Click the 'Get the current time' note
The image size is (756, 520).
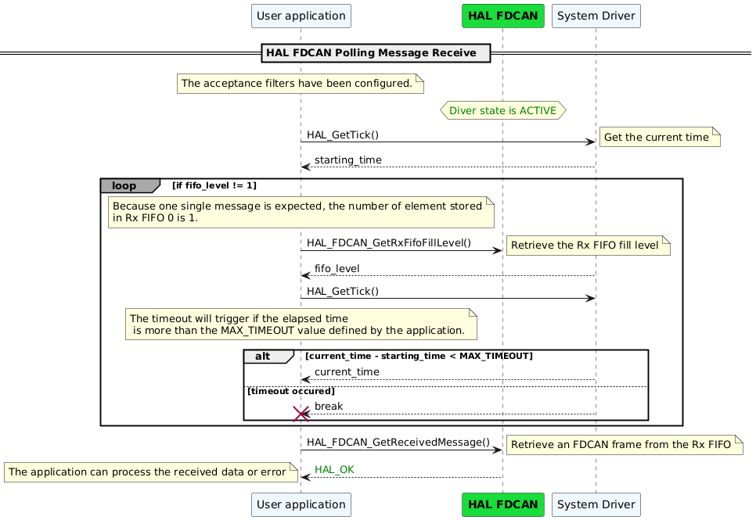660,137
